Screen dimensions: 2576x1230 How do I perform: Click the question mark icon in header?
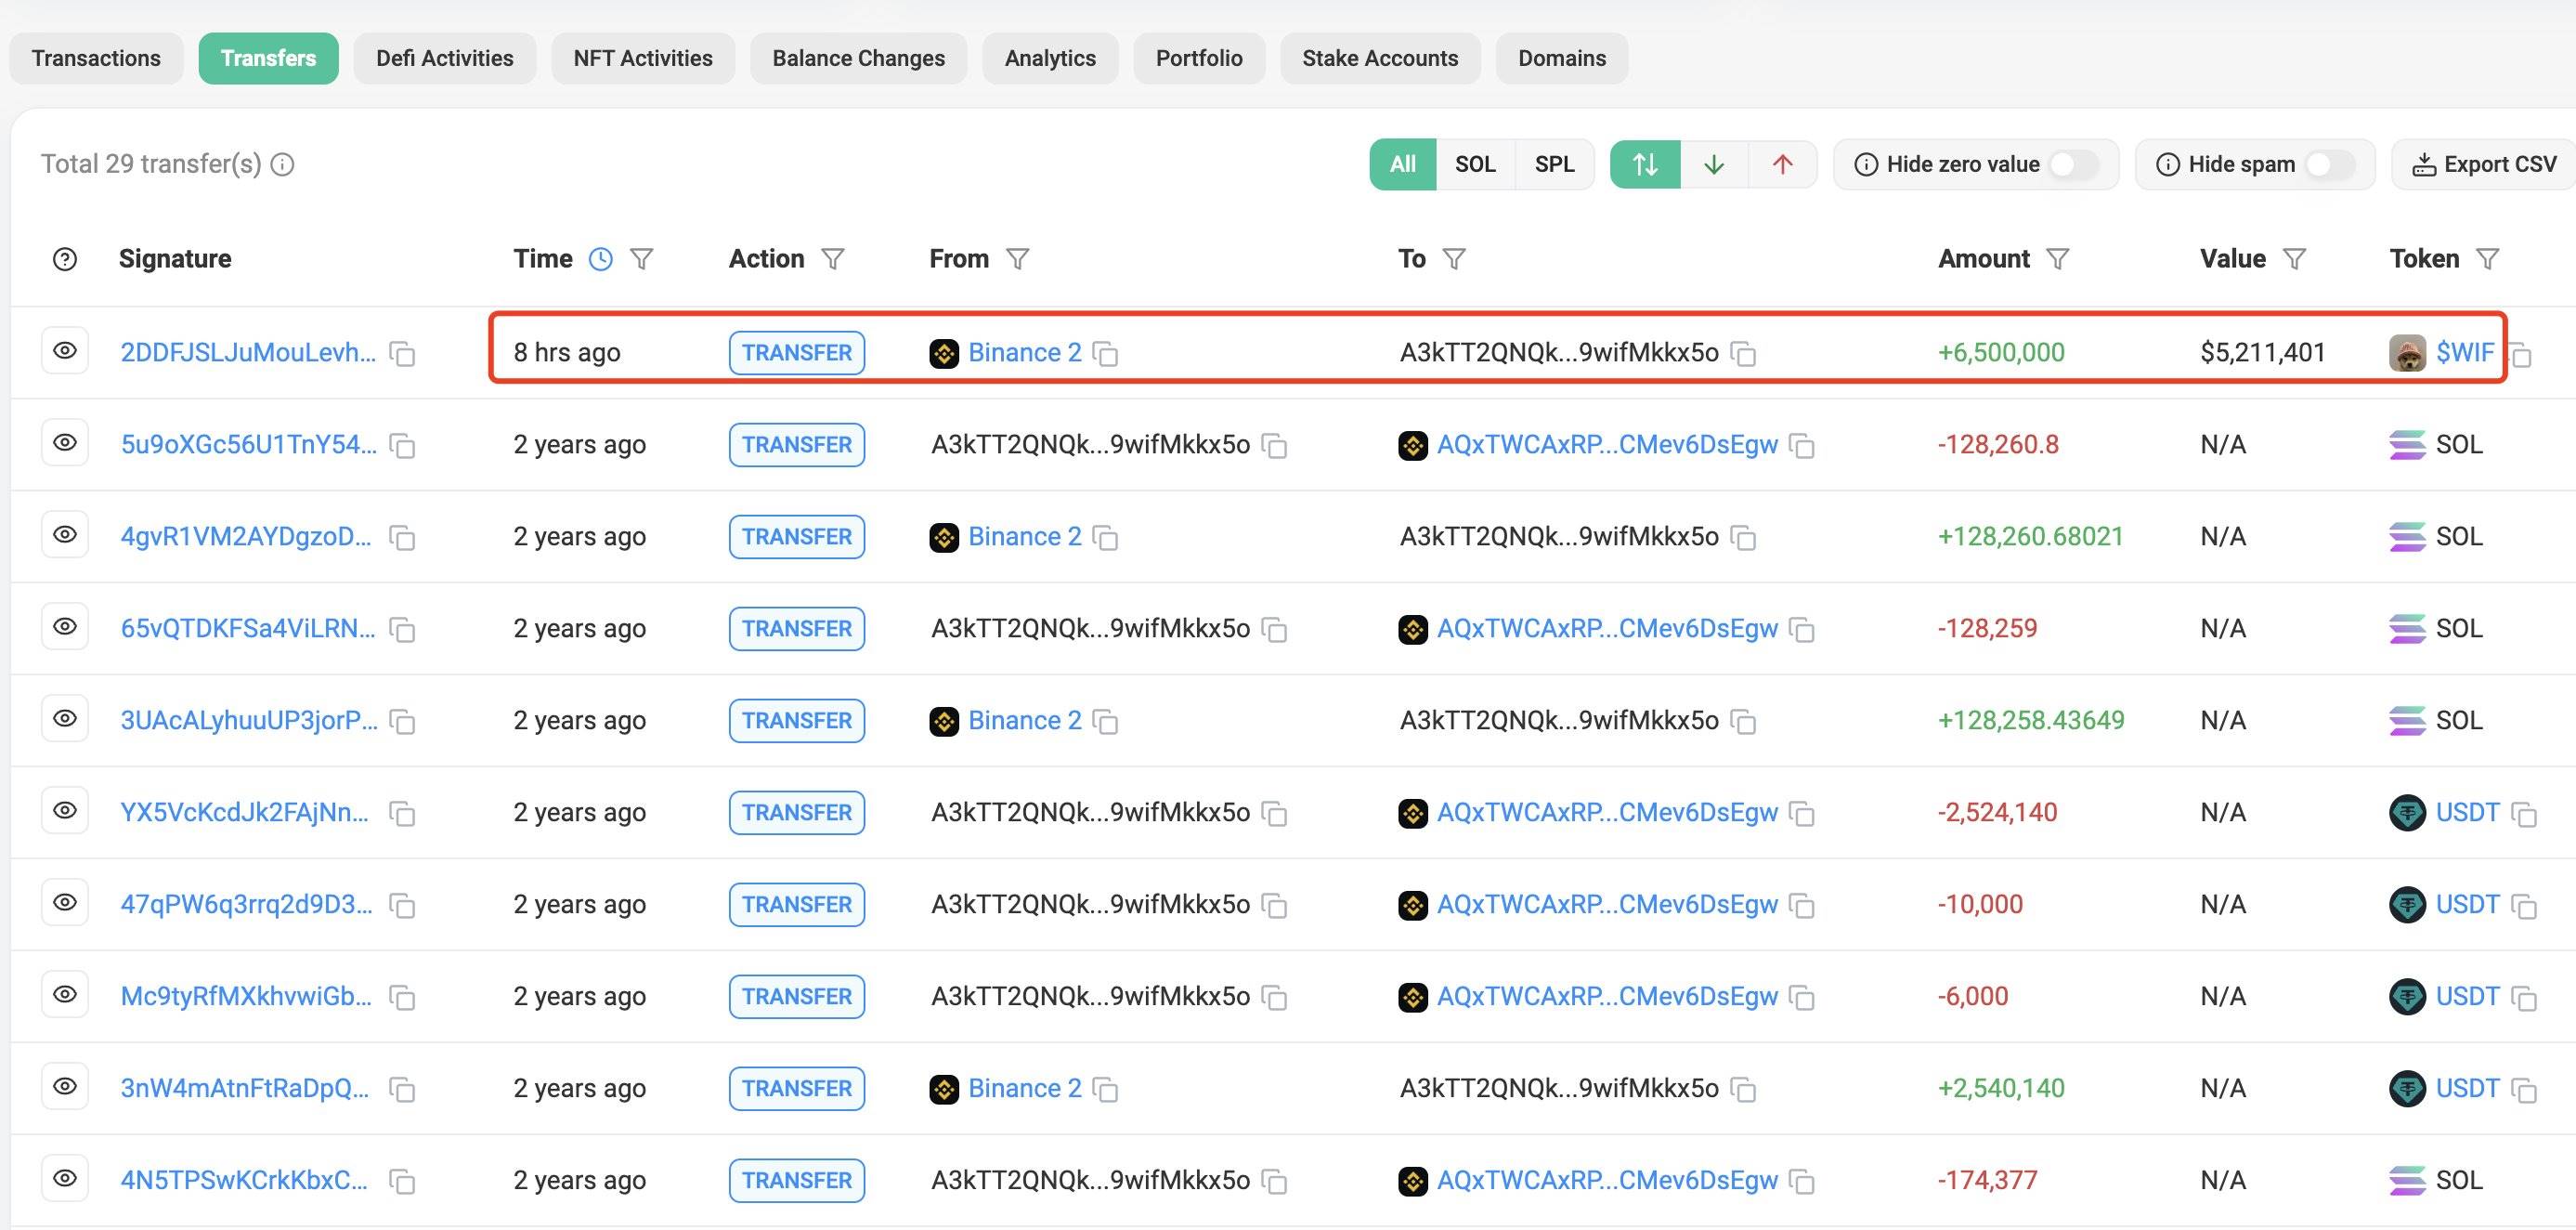pos(65,259)
